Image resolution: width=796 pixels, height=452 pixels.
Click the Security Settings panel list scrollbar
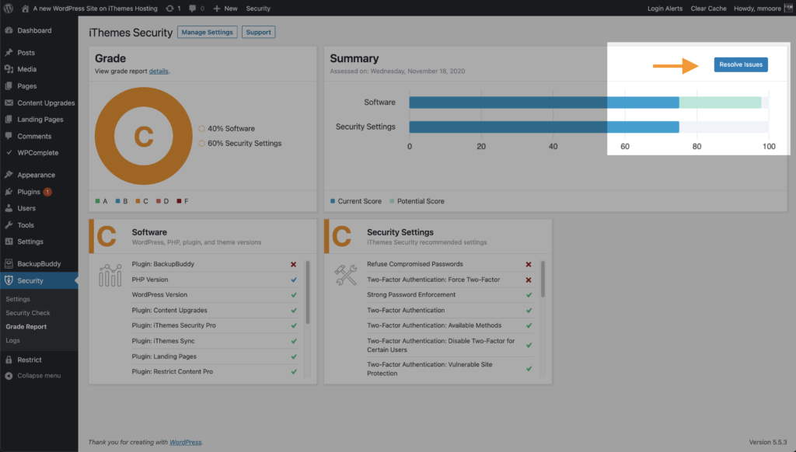(x=543, y=279)
